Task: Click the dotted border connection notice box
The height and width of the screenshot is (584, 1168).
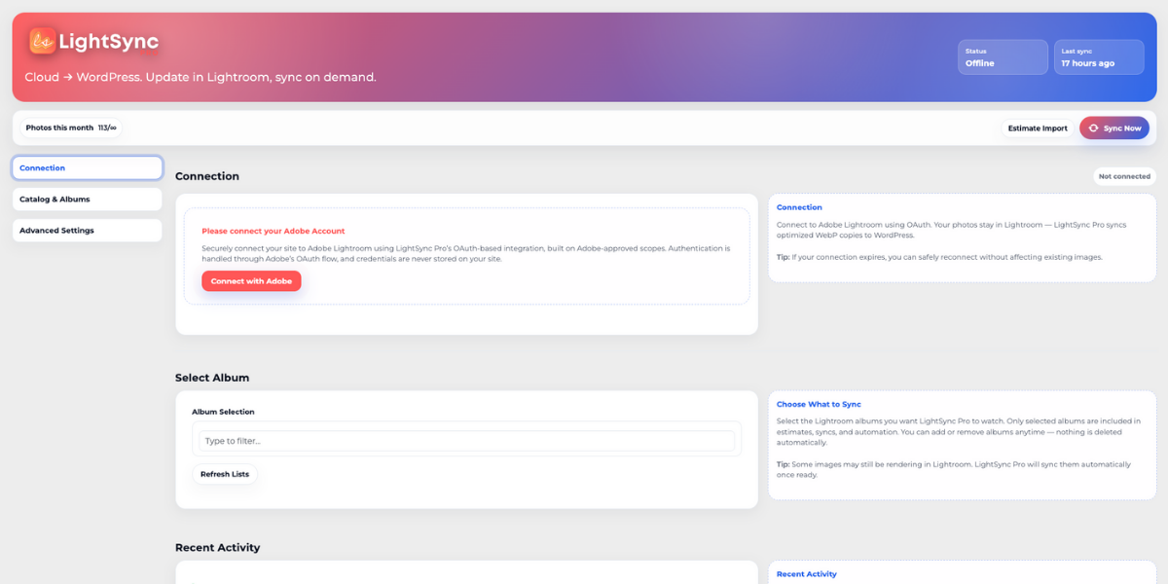Action: tap(466, 251)
